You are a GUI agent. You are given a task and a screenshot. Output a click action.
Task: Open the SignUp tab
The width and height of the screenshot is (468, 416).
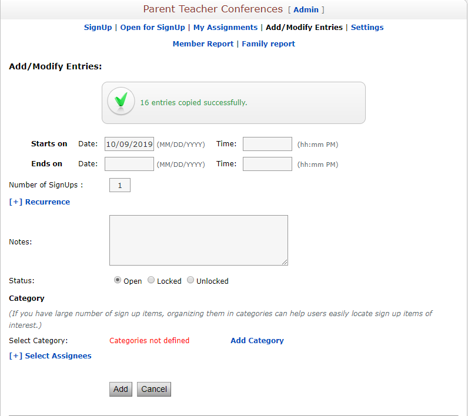coord(98,28)
